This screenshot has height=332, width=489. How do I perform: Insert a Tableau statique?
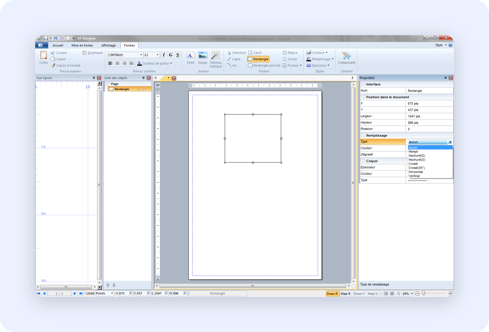(x=216, y=60)
